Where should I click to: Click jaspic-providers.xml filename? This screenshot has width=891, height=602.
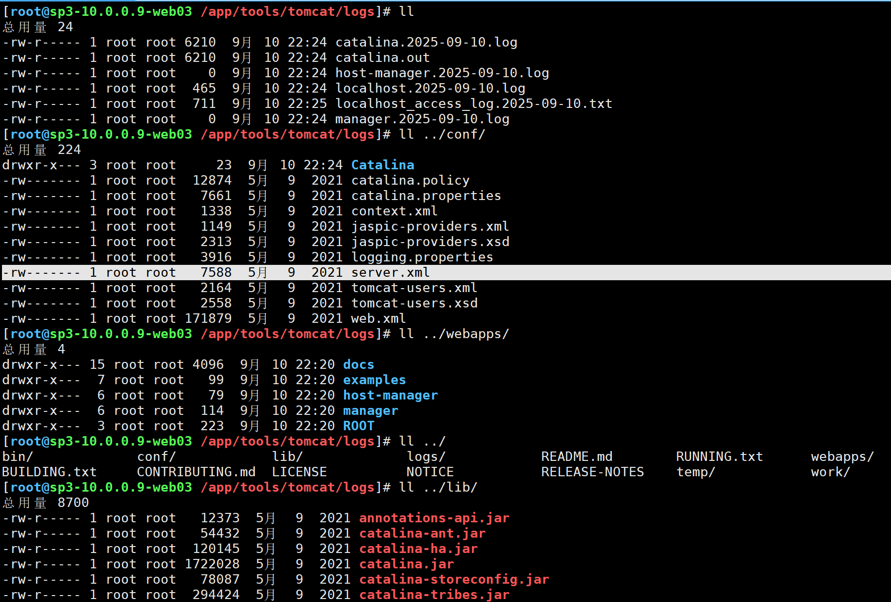click(x=430, y=226)
